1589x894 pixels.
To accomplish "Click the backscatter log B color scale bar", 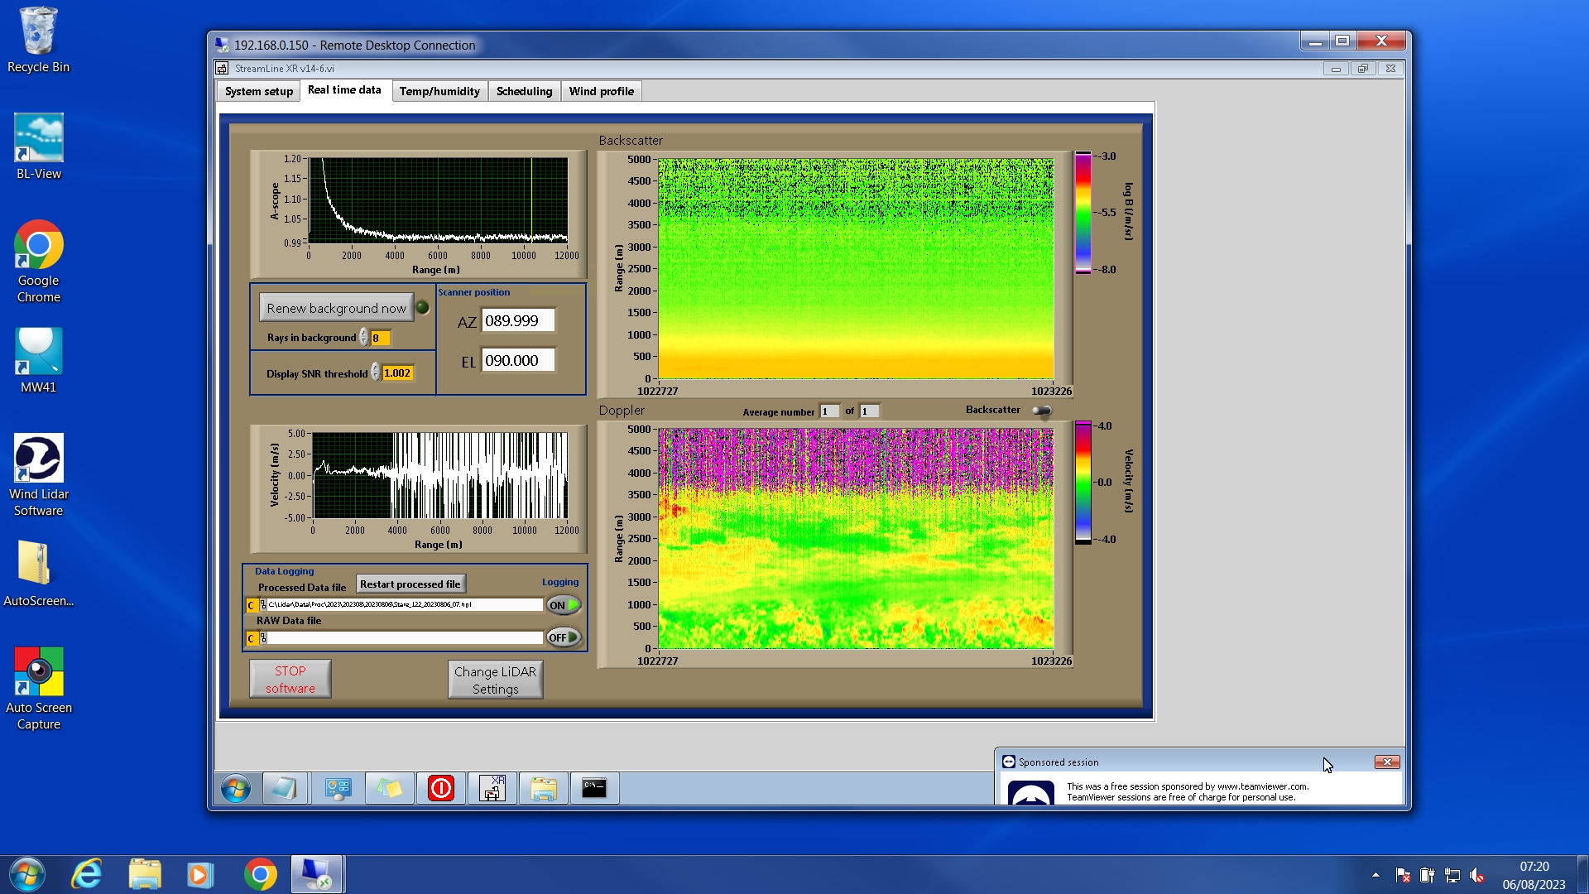I will pyautogui.click(x=1083, y=213).
